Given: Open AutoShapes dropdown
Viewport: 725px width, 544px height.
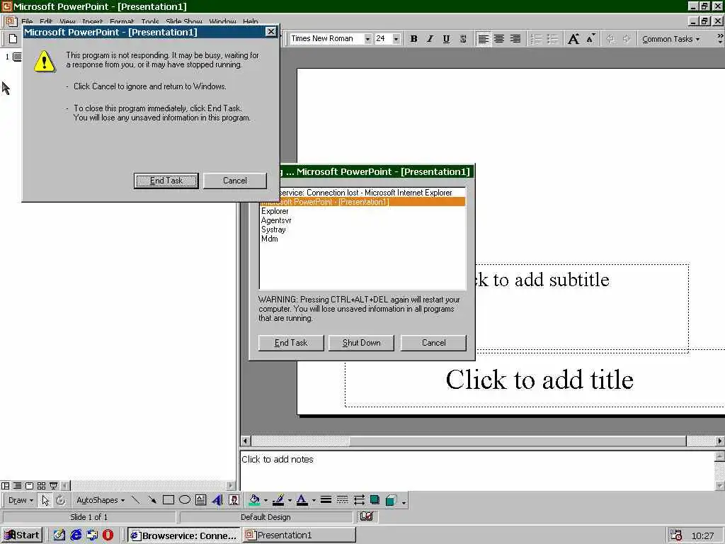Looking at the screenshot, I should pyautogui.click(x=101, y=500).
